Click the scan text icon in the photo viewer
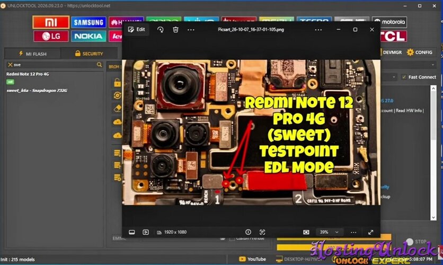Image resolution: width=443 pixels, height=265 pixels. point(262,232)
